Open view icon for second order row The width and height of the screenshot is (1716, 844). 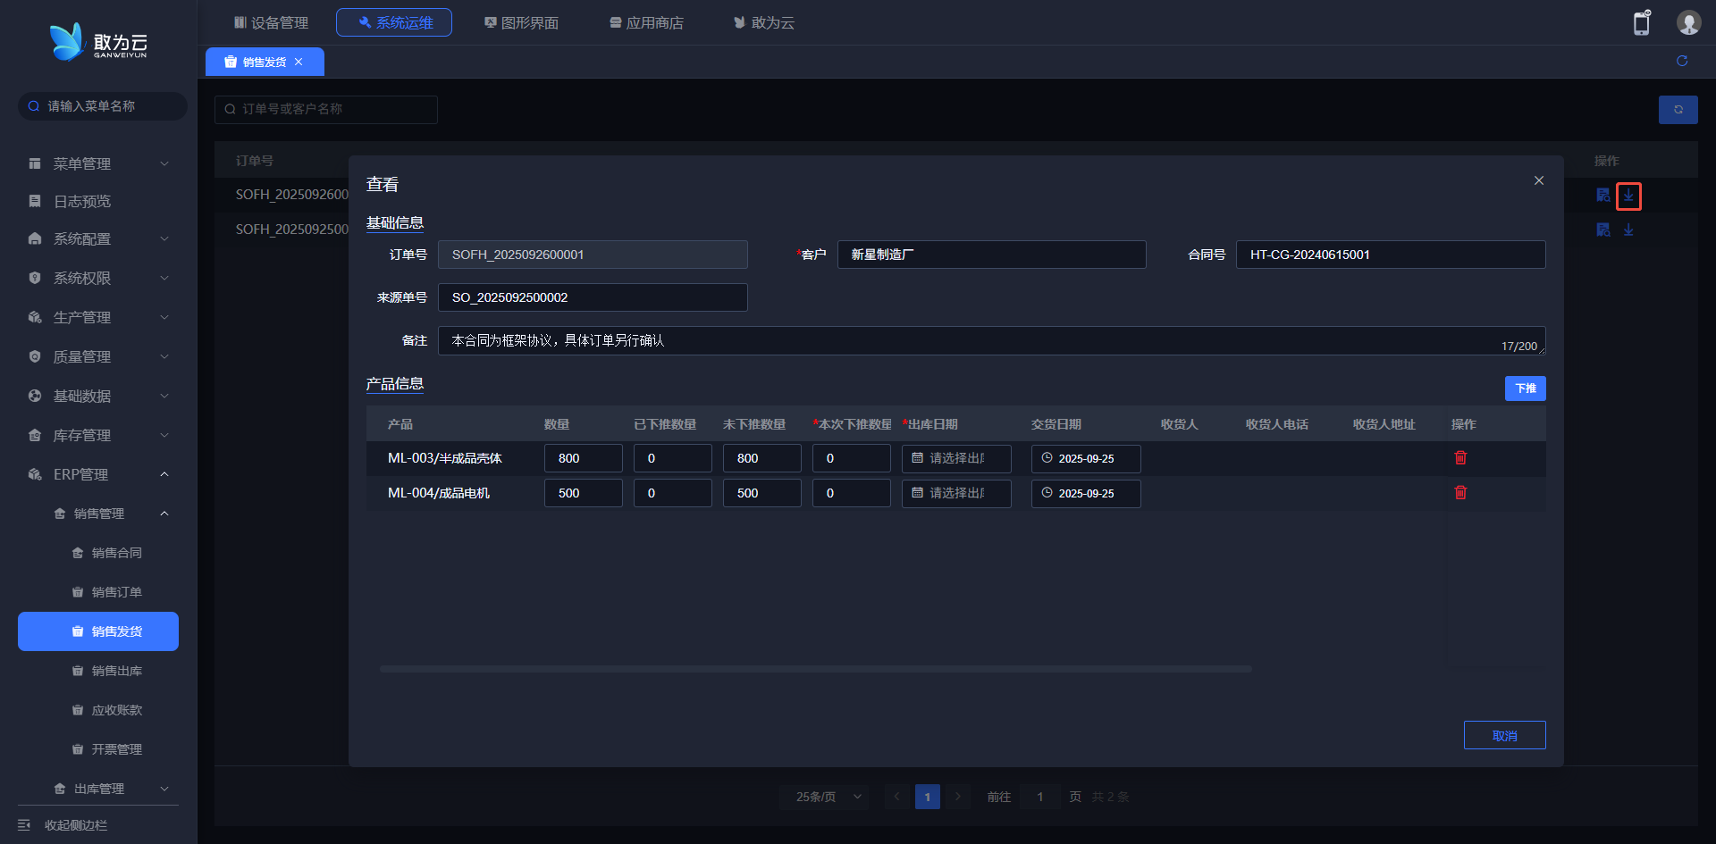pyautogui.click(x=1603, y=230)
